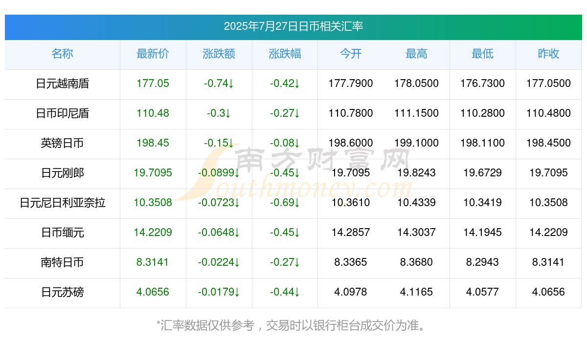
Task: Click change percent '-0.42↓'
Action: (285, 84)
